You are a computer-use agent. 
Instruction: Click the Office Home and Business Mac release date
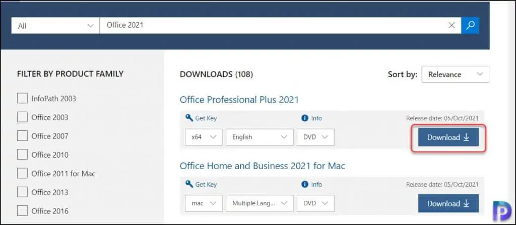tap(442, 184)
